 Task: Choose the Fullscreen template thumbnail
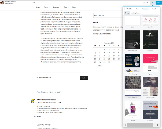coord(150,110)
